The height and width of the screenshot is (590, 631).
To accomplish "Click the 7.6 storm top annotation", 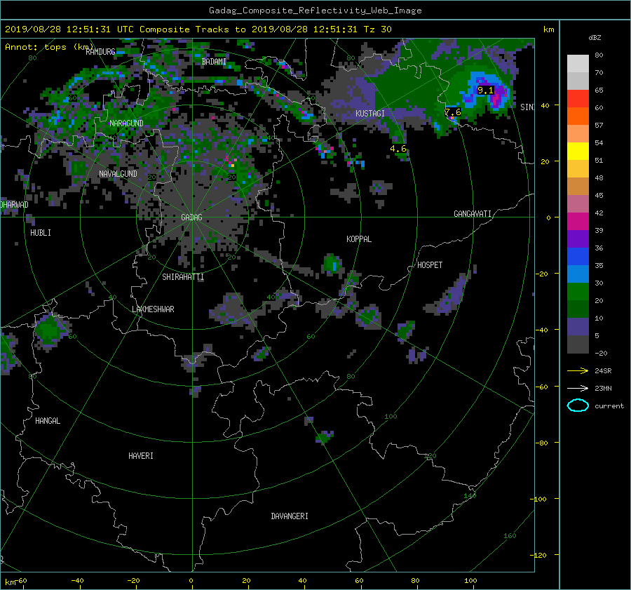I will coord(453,112).
